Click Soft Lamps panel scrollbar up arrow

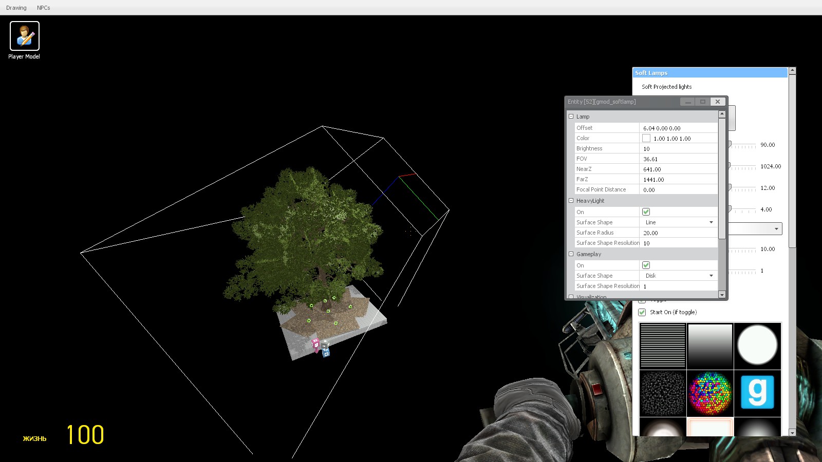pos(792,70)
